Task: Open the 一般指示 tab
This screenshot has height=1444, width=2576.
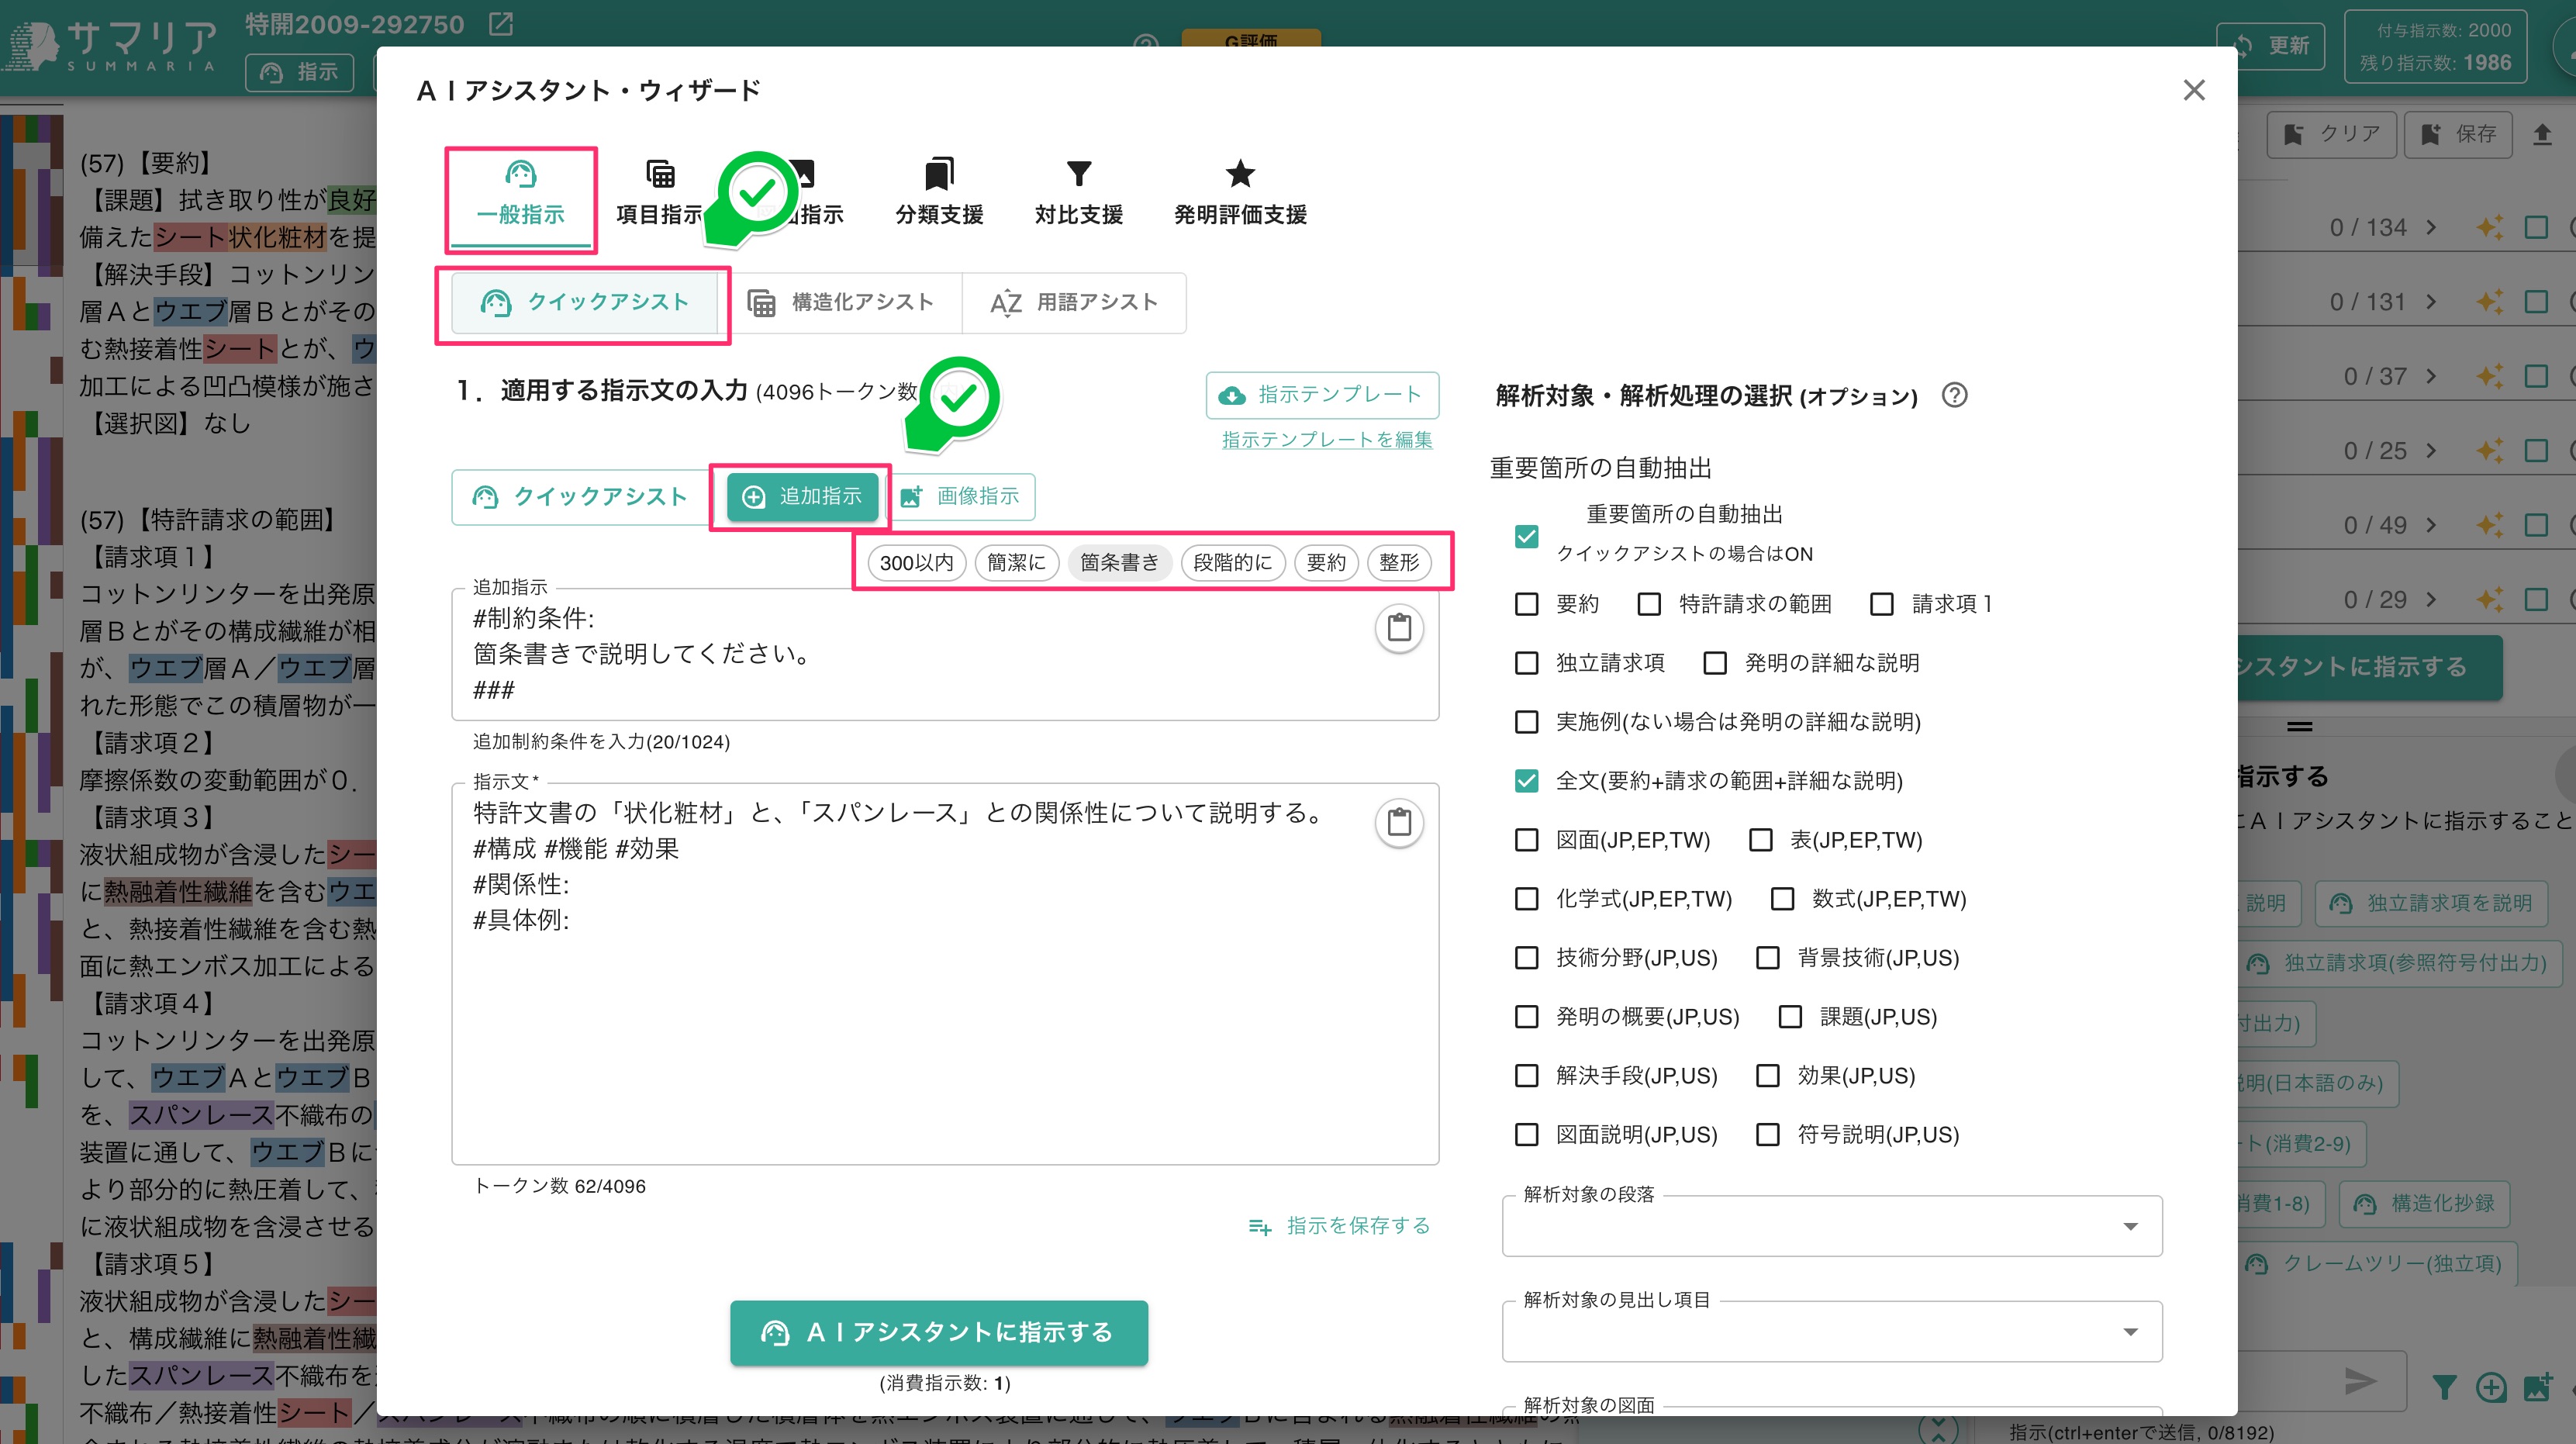Action: tap(520, 195)
